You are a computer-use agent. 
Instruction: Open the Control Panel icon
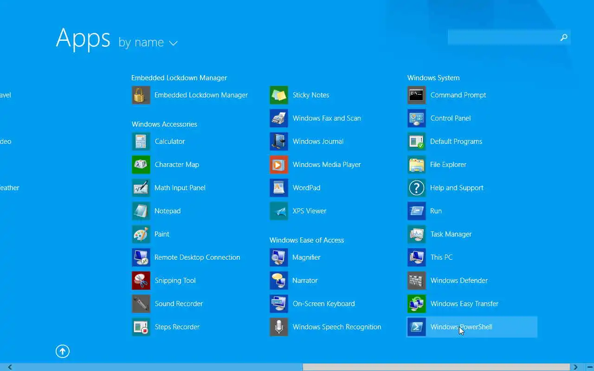pyautogui.click(x=417, y=118)
